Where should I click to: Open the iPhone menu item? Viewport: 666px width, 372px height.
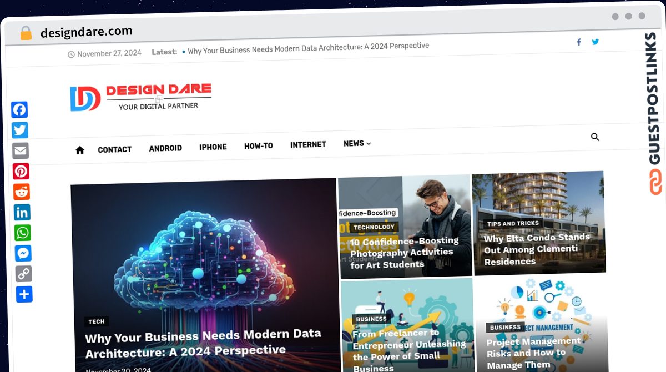tap(213, 147)
